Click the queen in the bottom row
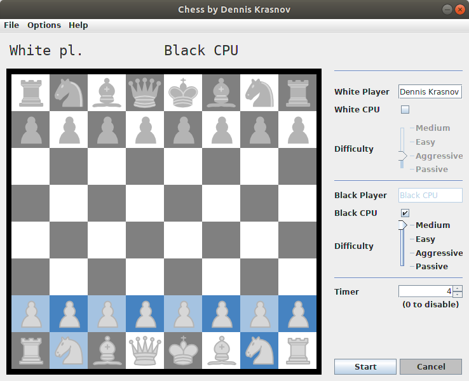This screenshot has width=469, height=381. pos(145,351)
